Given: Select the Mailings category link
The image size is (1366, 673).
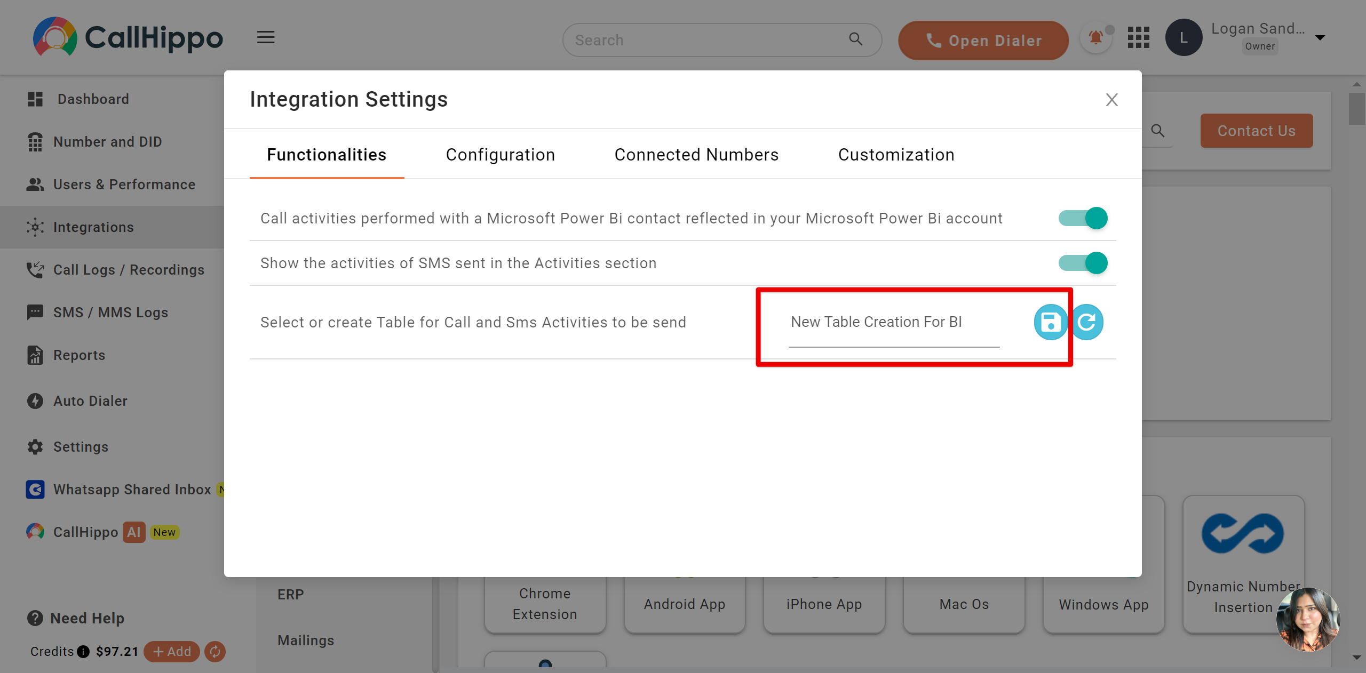Looking at the screenshot, I should pos(306,640).
